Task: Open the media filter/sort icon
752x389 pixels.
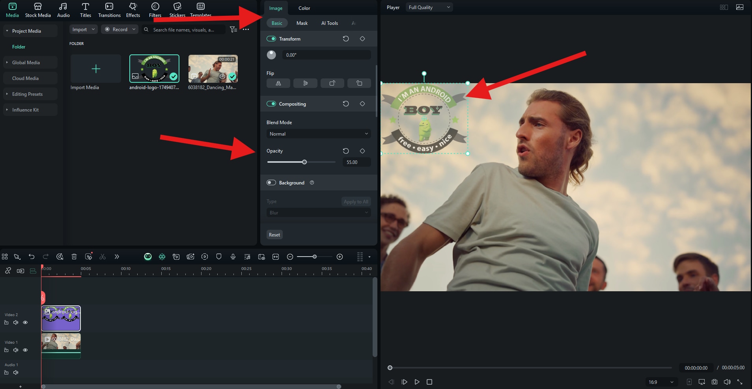Action: 233,30
